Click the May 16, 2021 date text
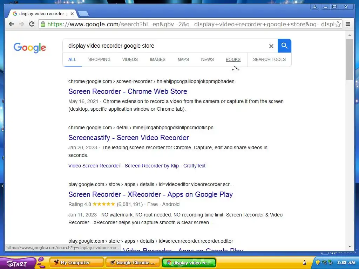The width and height of the screenshot is (359, 269). point(83,101)
